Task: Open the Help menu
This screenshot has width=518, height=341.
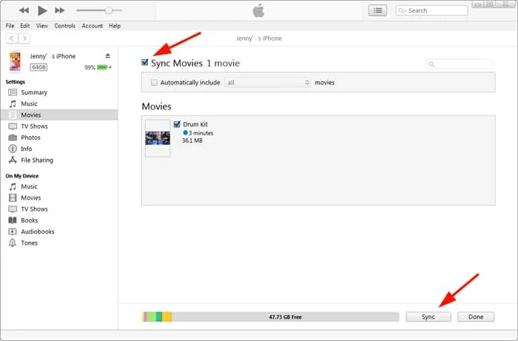Action: point(115,26)
